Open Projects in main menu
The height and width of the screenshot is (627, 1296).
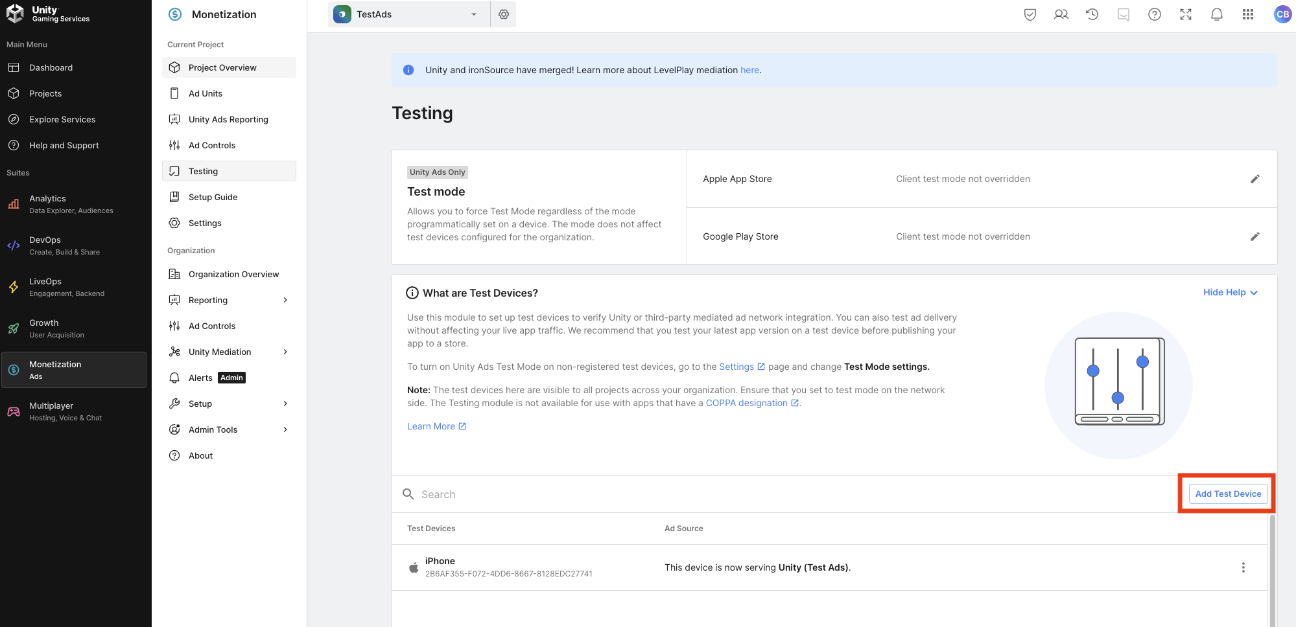(x=75, y=93)
